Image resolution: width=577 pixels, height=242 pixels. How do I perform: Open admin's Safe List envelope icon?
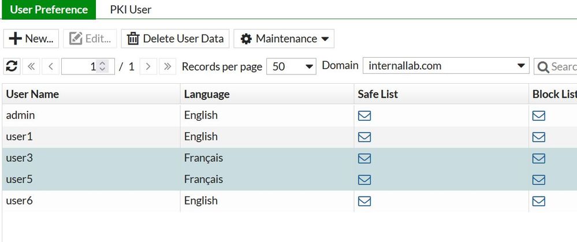(364, 116)
